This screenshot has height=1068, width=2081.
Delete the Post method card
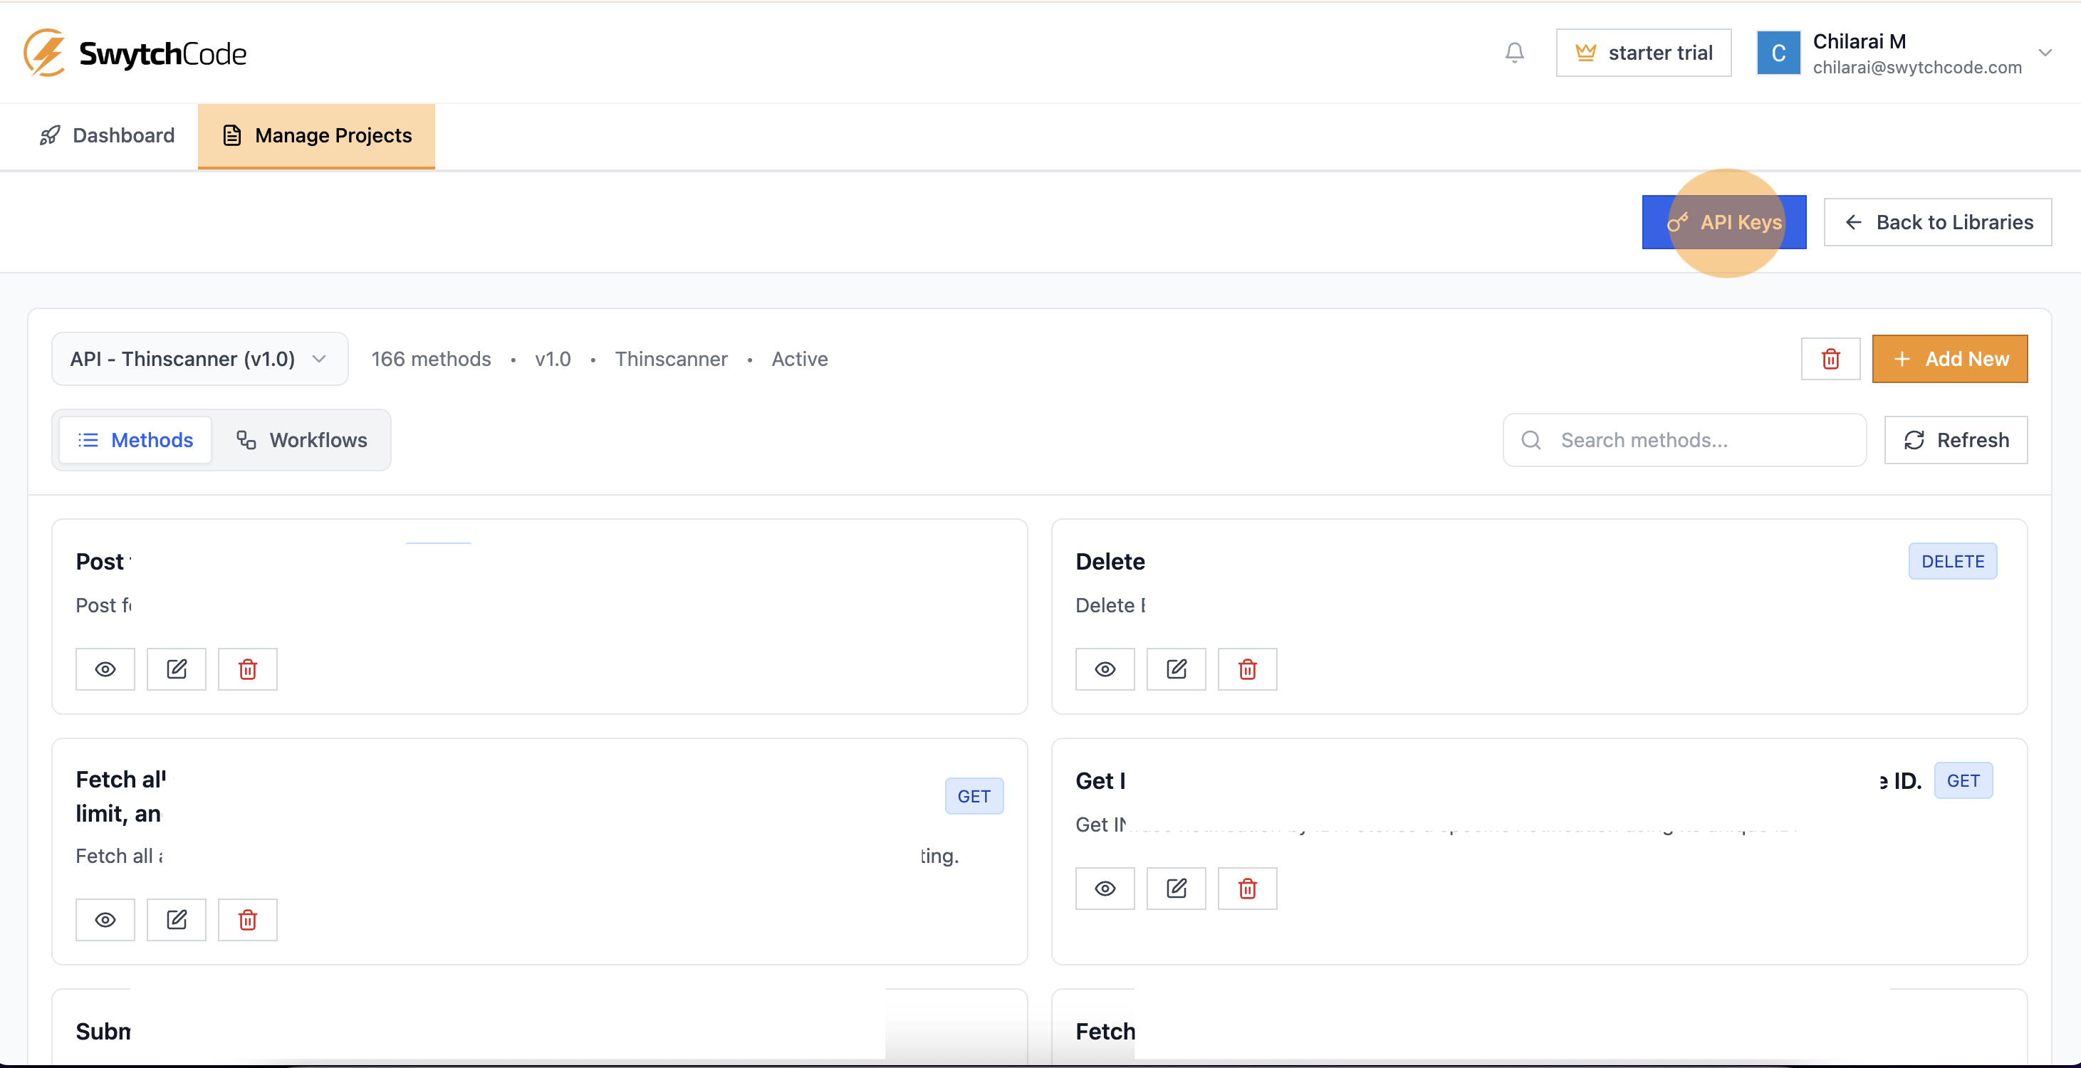[x=247, y=669]
